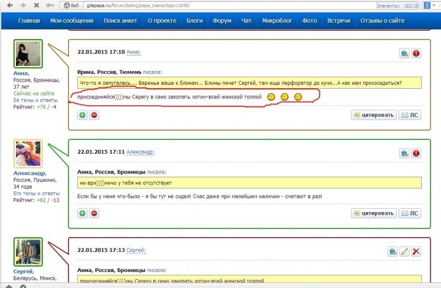Open Anna's "Её темы и ответы" link

36,100
